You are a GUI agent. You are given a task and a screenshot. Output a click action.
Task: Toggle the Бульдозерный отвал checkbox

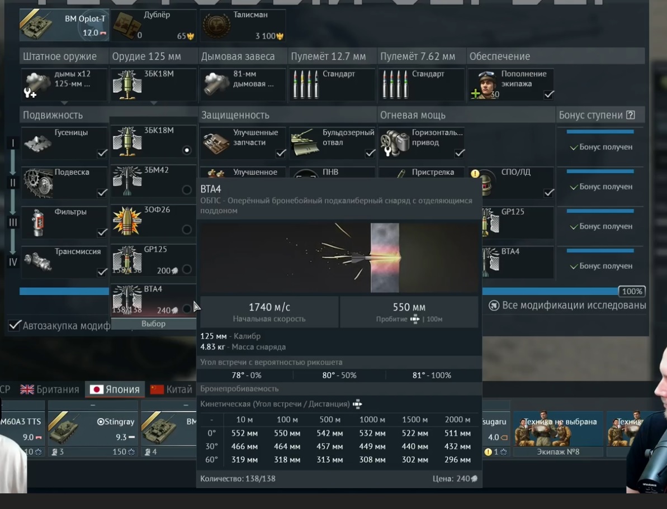pyautogui.click(x=370, y=153)
